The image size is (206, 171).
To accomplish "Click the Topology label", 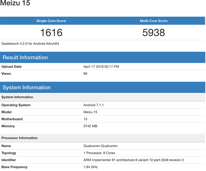I will click(9, 153).
